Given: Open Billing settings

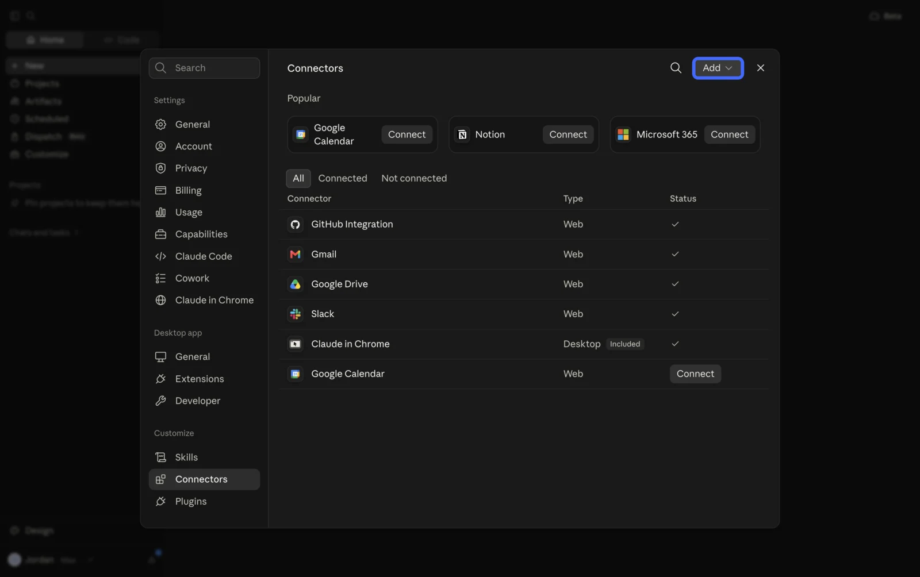Looking at the screenshot, I should pos(204,190).
